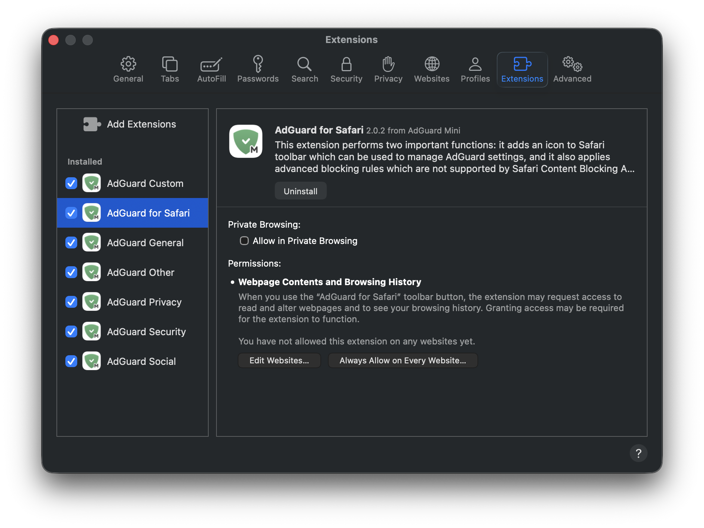Open the Advanced settings pane
The image size is (704, 528).
pyautogui.click(x=572, y=69)
